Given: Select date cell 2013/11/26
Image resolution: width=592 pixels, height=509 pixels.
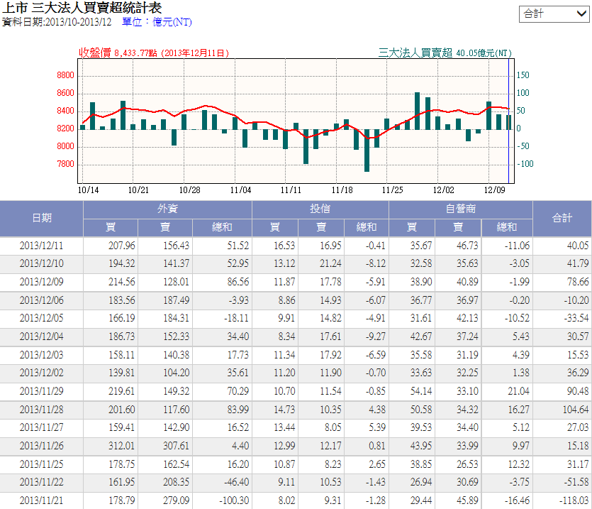Looking at the screenshot, I should pyautogui.click(x=42, y=447).
